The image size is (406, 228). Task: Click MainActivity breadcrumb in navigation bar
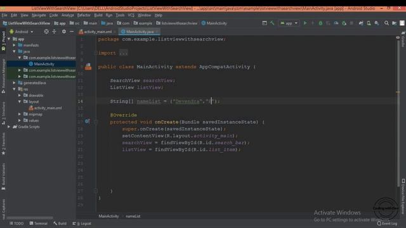click(x=214, y=23)
